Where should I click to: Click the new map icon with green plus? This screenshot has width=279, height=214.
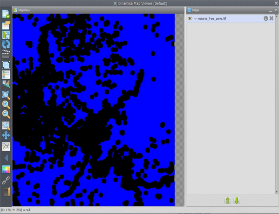coord(6,14)
